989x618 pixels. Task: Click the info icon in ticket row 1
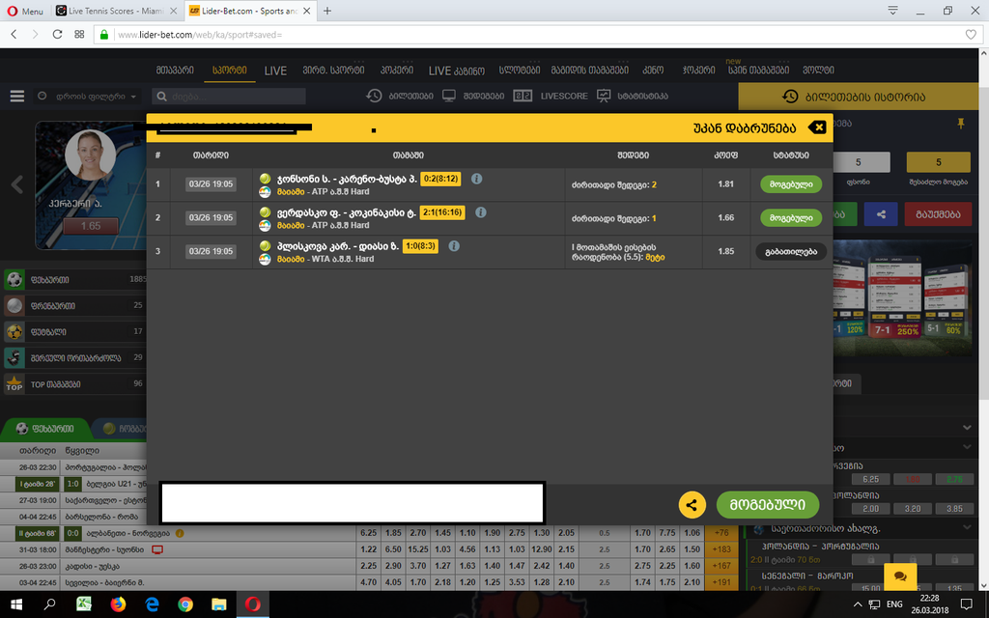coord(477,179)
